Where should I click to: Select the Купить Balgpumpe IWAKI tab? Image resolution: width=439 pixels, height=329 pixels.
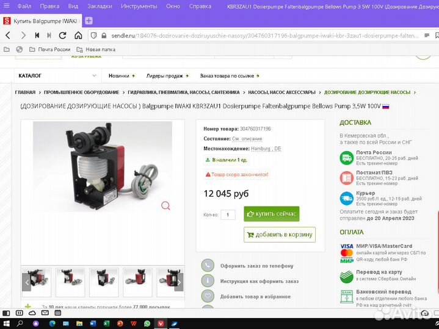coord(41,21)
